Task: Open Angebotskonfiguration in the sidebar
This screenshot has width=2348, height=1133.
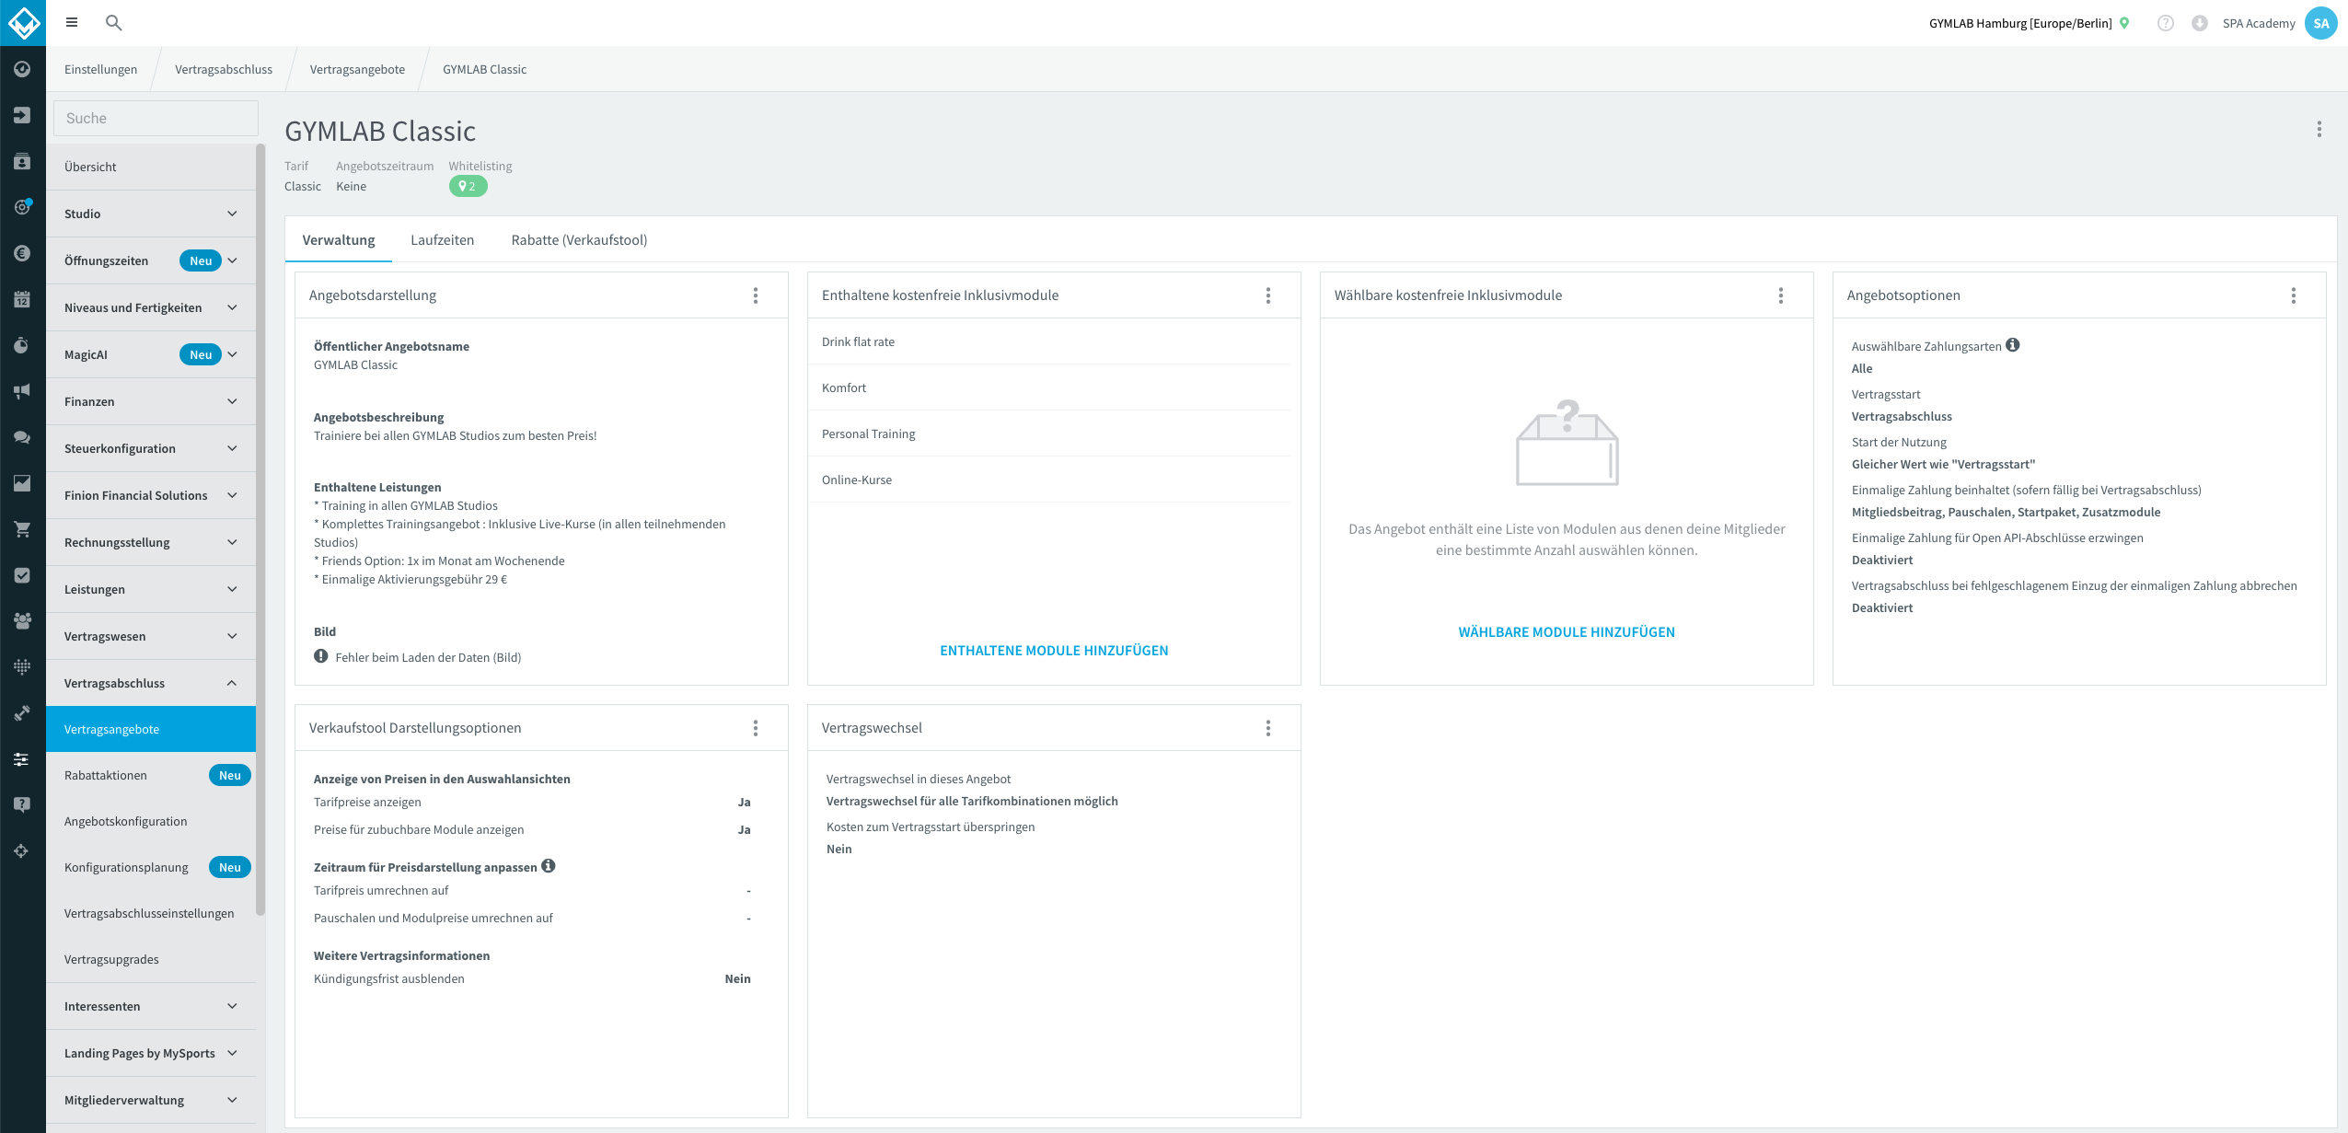Action: tap(151, 821)
